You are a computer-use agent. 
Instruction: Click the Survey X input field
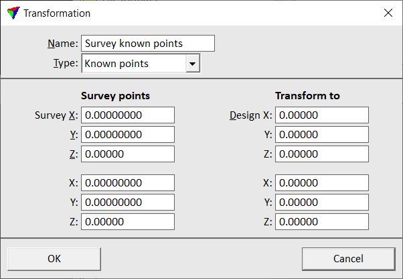tap(128, 115)
